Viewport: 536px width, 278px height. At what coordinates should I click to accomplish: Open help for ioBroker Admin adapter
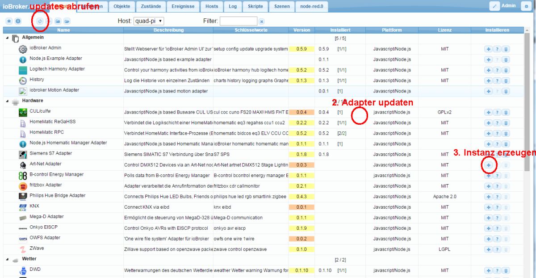coord(497,49)
